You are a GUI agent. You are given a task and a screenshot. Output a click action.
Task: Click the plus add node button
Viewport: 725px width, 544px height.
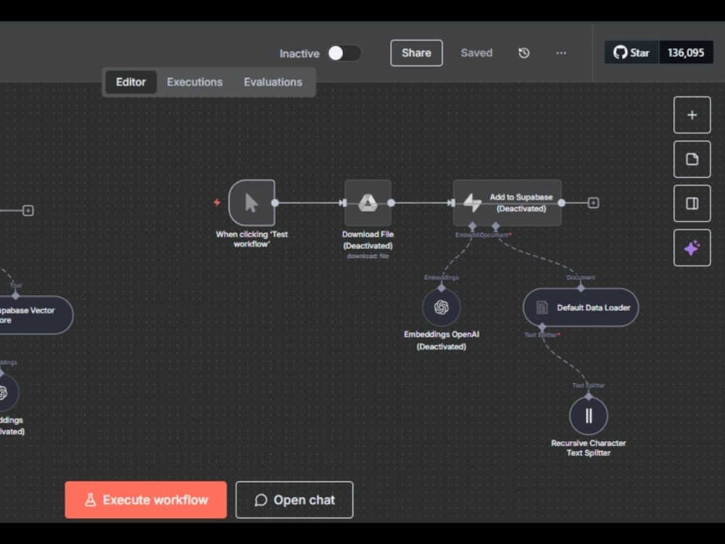[x=692, y=115]
